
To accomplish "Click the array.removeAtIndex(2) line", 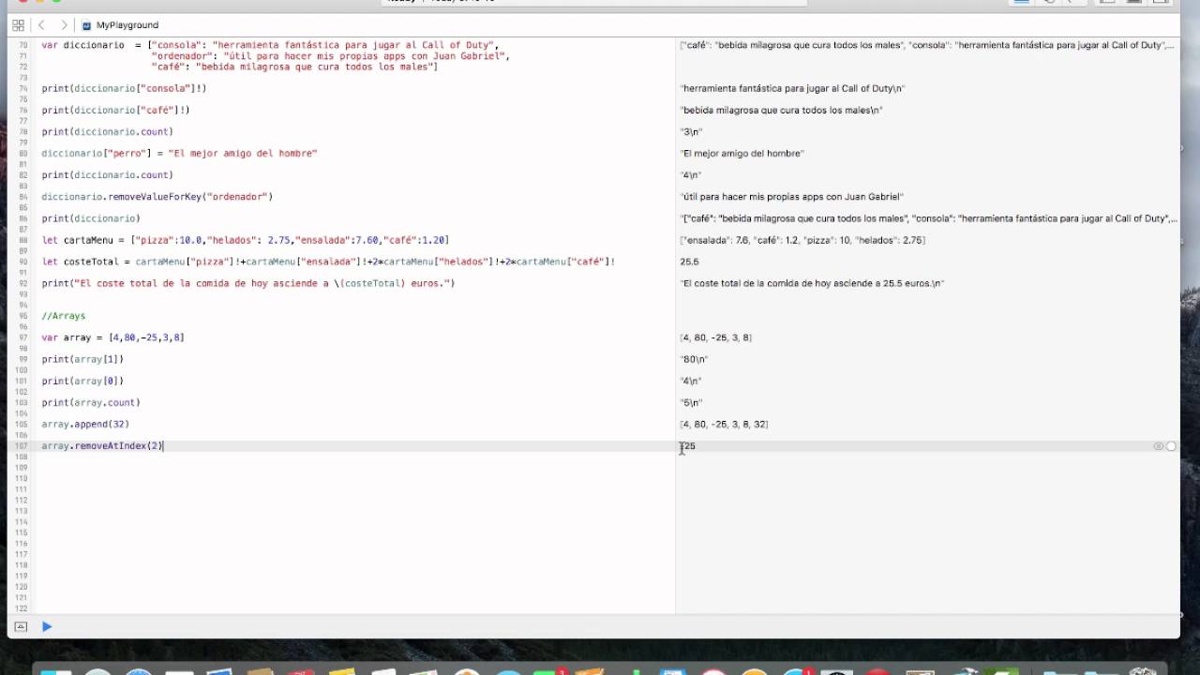I will [x=102, y=446].
